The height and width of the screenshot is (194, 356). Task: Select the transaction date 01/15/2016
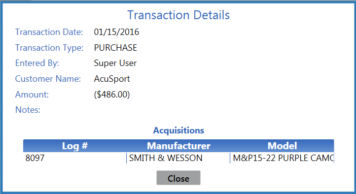tap(116, 32)
